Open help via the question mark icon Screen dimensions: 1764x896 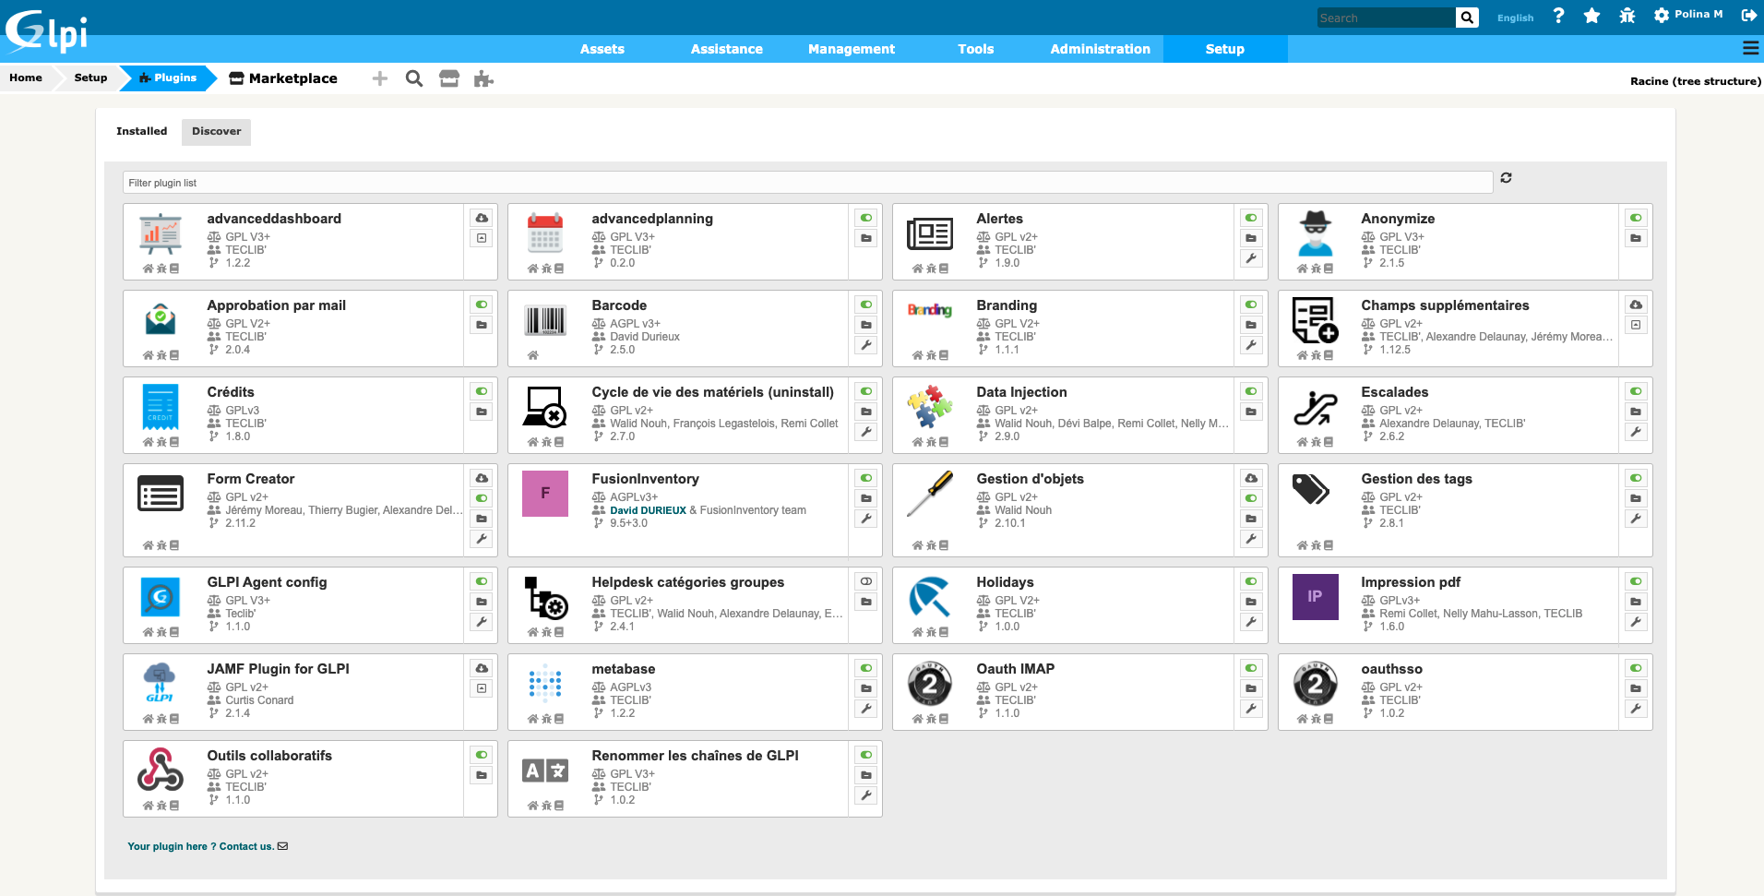point(1558,16)
